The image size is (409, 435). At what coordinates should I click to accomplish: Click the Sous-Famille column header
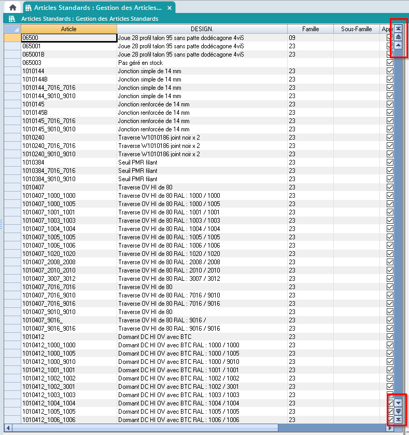pyautogui.click(x=356, y=29)
